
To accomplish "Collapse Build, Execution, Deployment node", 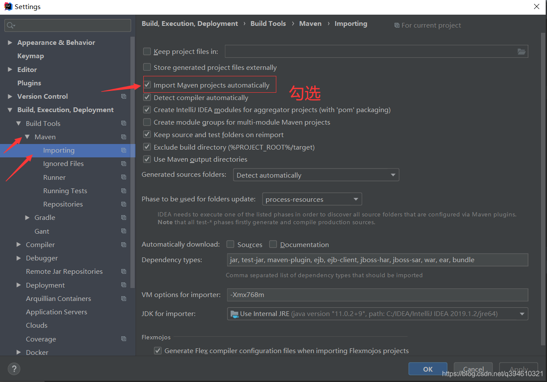I will [x=10, y=110].
